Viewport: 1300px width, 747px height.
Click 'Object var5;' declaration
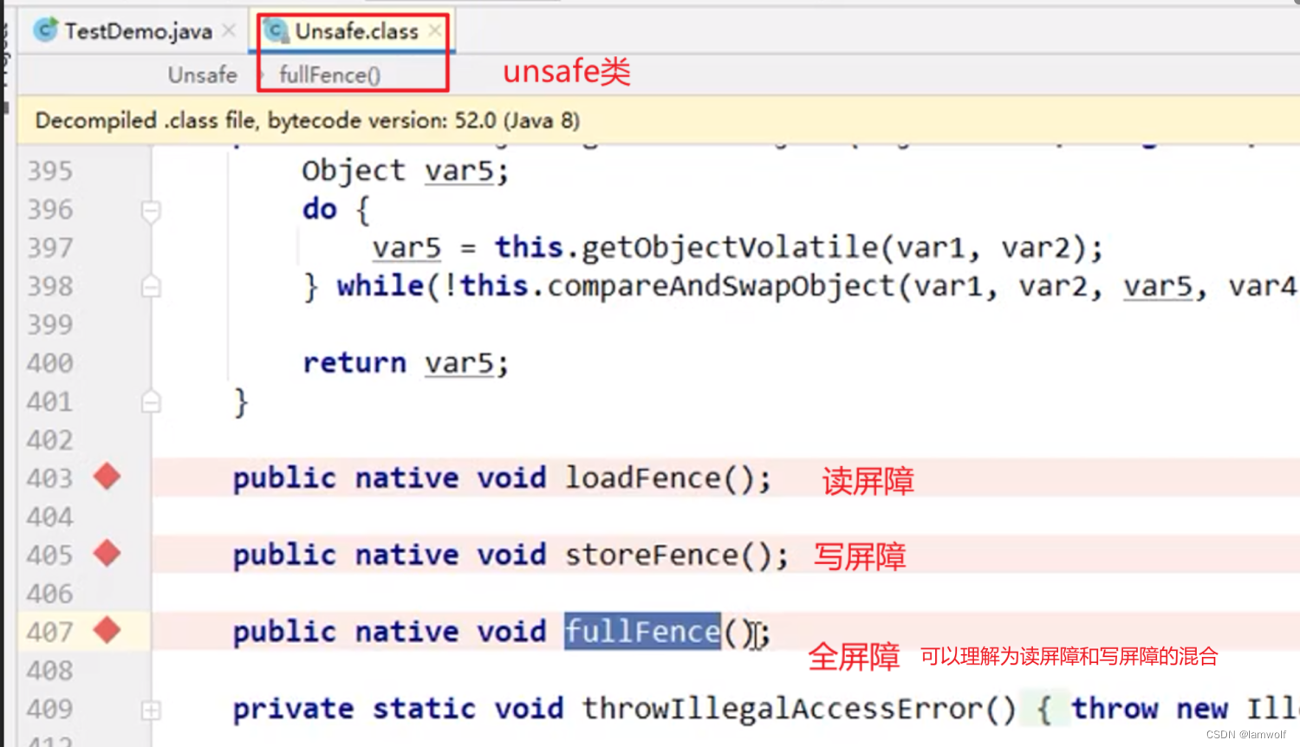(406, 171)
